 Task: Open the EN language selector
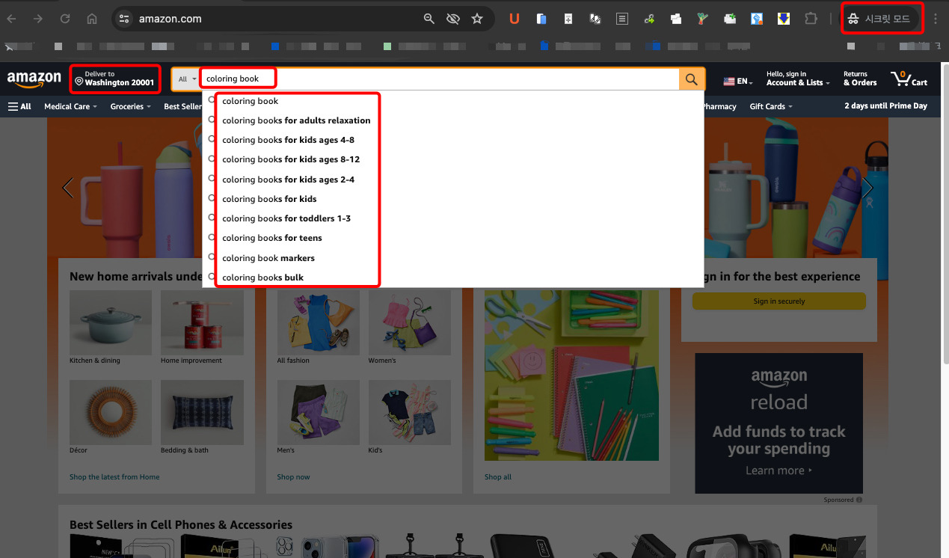(738, 81)
